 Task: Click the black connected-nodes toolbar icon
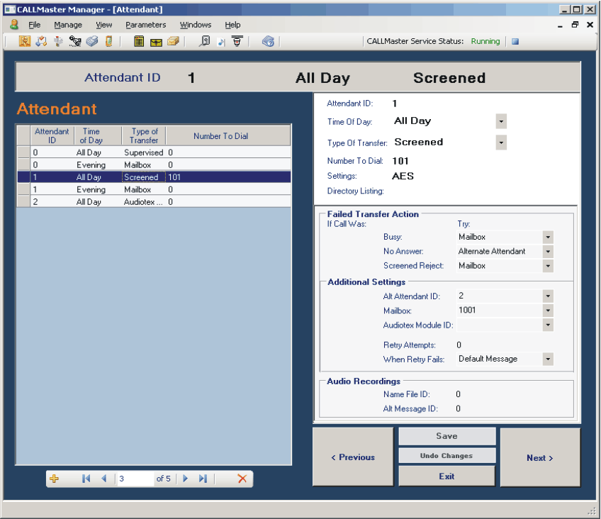coord(74,41)
